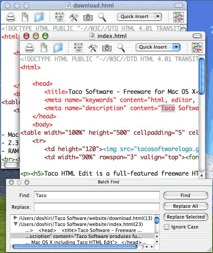Click the Print icon in index.html toolbar
The width and height of the screenshot is (213, 253).
coord(30,48)
